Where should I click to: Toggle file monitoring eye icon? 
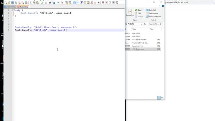click(98, 3)
